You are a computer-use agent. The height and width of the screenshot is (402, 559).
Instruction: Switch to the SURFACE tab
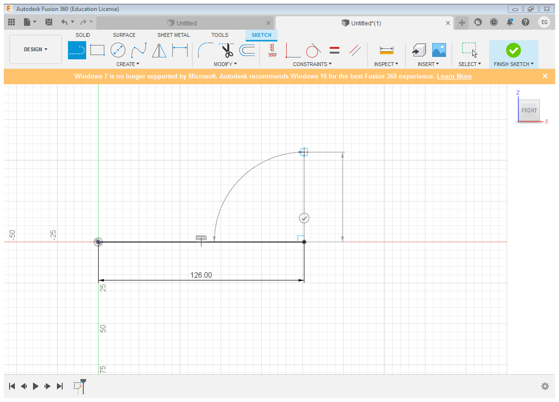tap(124, 35)
